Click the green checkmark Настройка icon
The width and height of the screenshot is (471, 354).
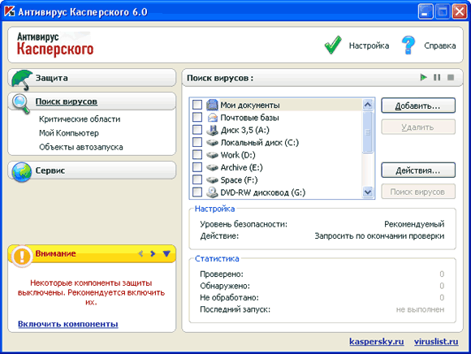[x=333, y=45]
